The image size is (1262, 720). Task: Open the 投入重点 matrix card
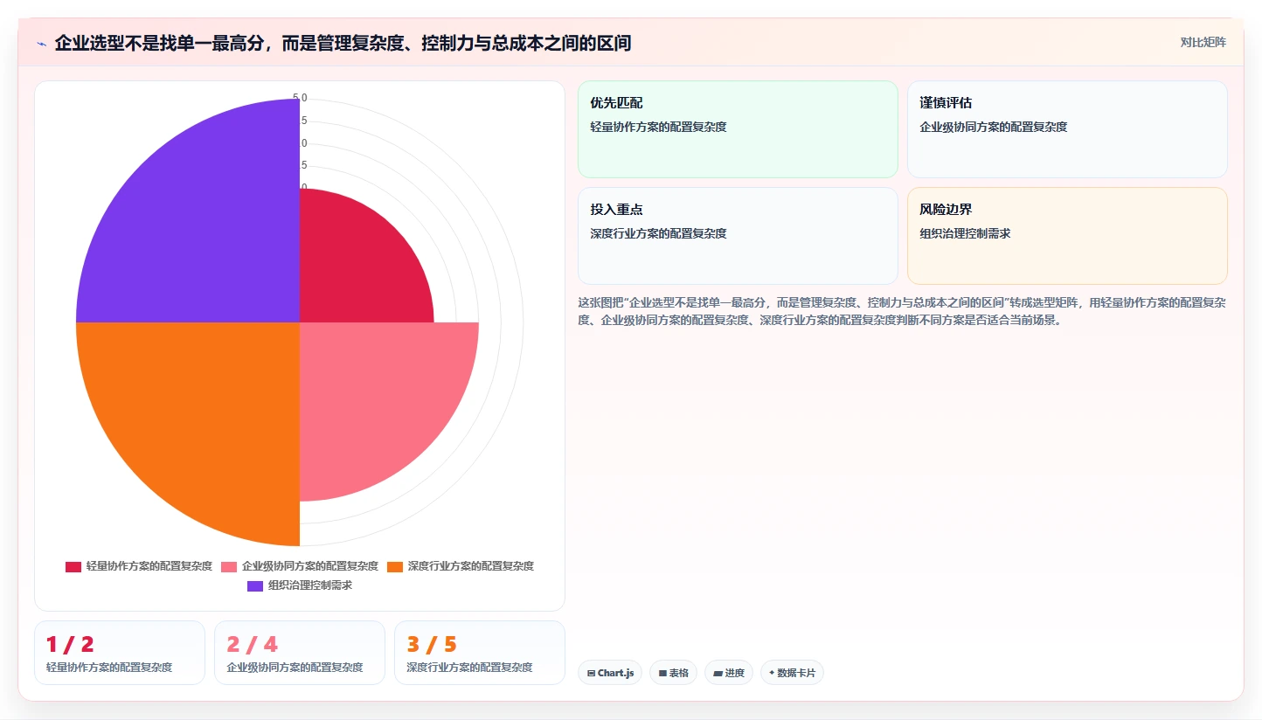(738, 236)
